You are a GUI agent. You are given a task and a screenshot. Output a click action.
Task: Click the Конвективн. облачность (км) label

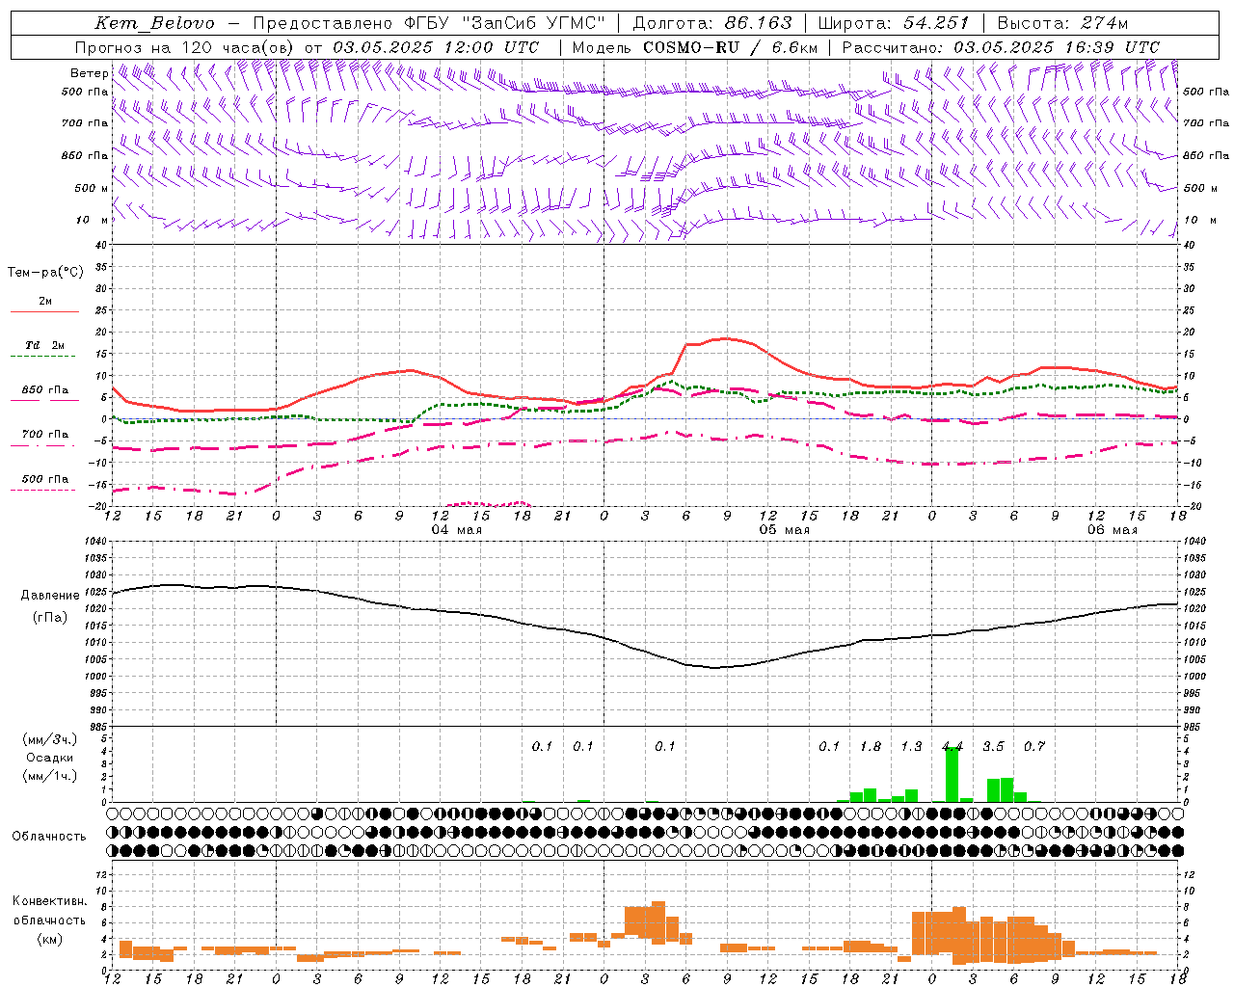click(x=49, y=920)
